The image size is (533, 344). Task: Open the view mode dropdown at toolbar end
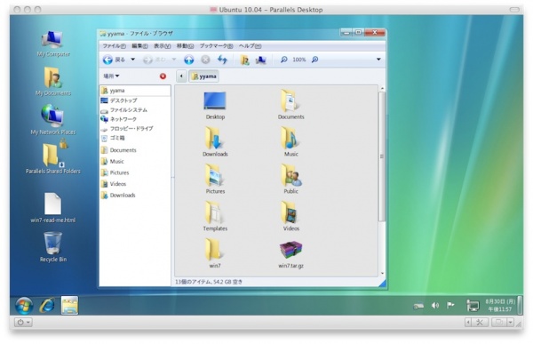(x=378, y=60)
